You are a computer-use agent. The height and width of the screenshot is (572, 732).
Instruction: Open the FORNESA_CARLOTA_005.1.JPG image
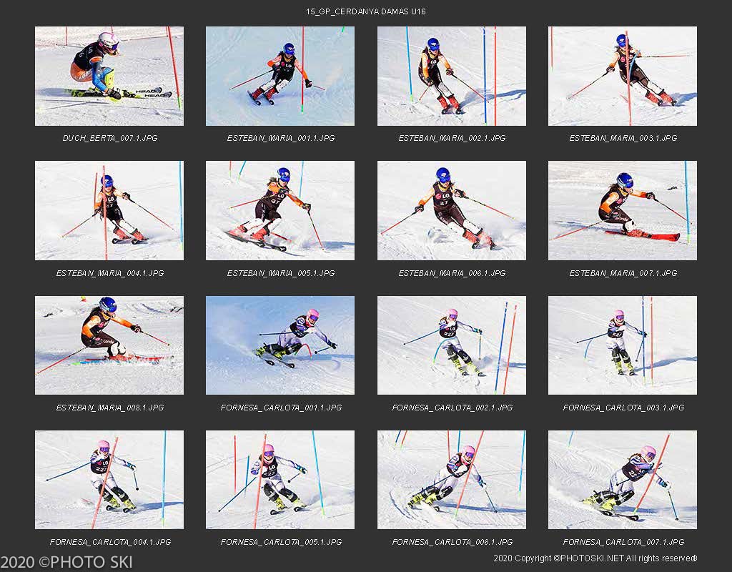point(280,480)
